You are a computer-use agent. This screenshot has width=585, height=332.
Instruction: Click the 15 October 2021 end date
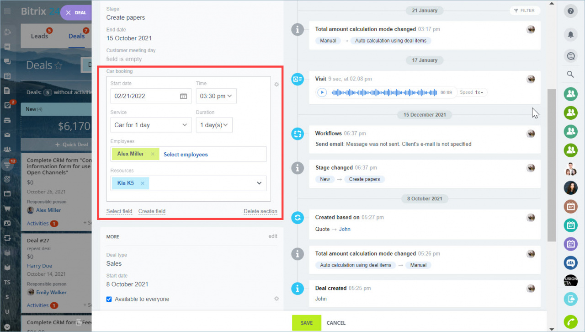pos(129,38)
